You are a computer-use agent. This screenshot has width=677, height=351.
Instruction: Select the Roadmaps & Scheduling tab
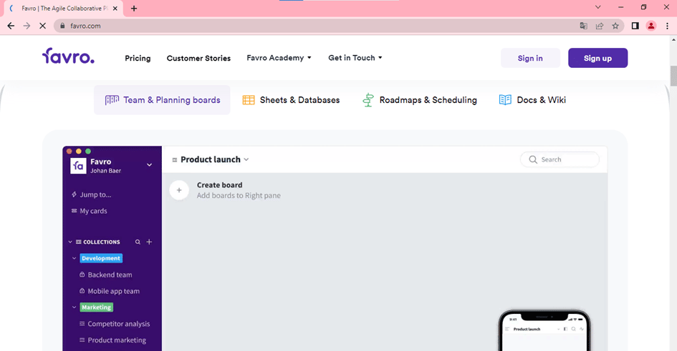click(x=419, y=100)
